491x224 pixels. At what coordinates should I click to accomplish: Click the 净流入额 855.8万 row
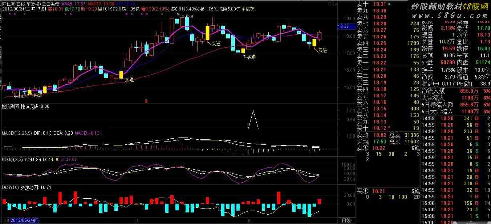click(456, 91)
